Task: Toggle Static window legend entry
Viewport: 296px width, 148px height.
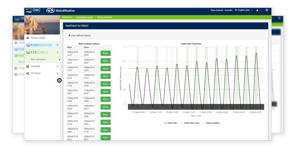Action: pos(211,123)
